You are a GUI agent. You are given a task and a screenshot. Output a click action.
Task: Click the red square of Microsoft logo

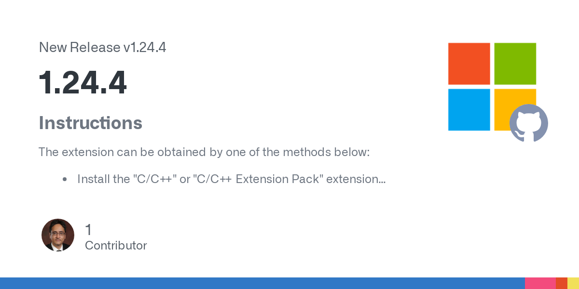coord(469,64)
